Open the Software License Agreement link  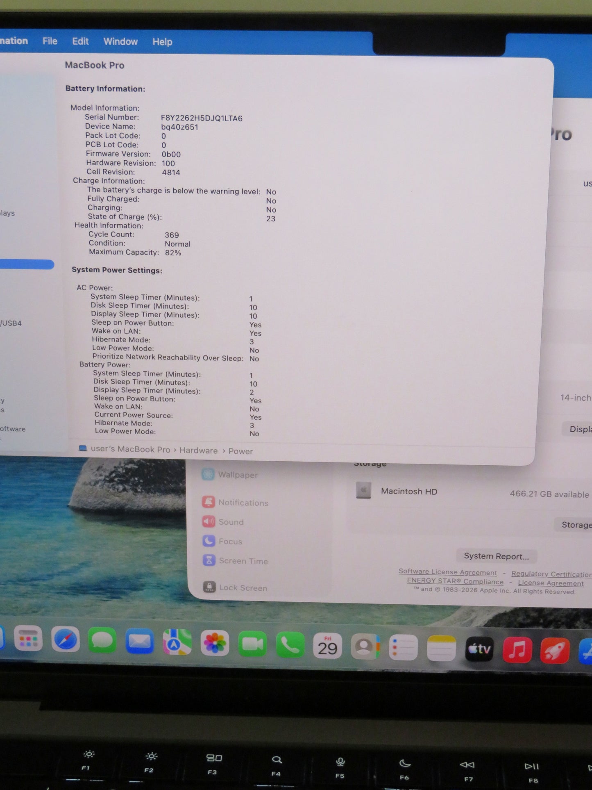click(448, 572)
